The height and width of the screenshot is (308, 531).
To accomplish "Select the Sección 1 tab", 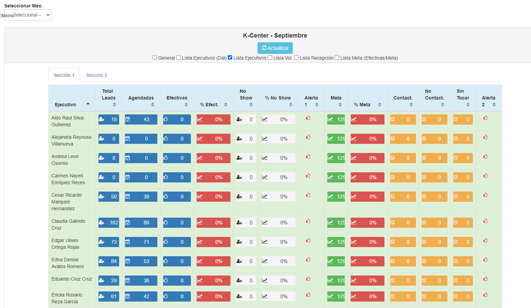I will point(64,75).
